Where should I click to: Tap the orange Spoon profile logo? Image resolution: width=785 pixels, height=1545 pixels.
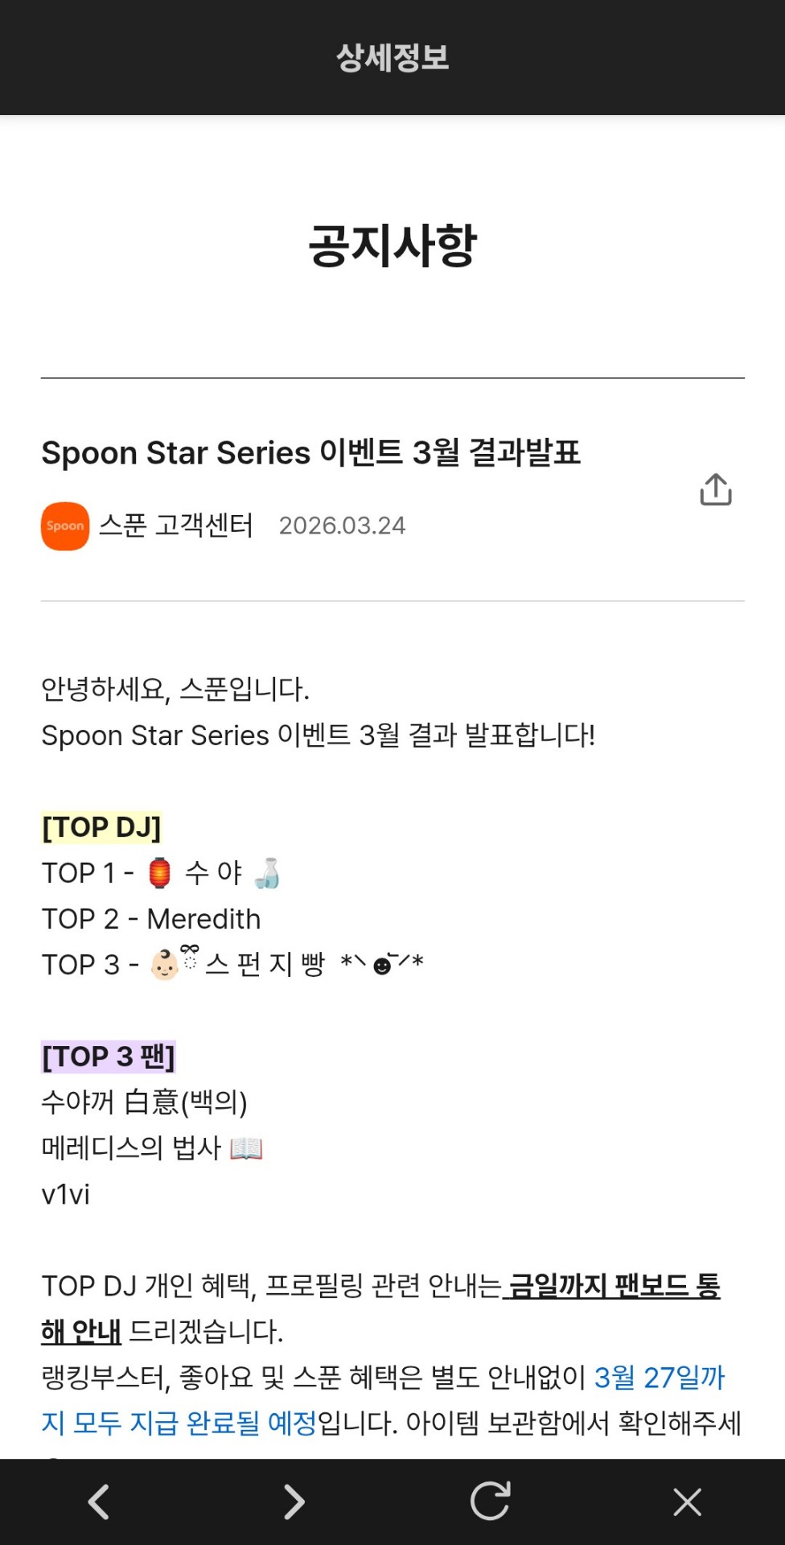click(65, 526)
